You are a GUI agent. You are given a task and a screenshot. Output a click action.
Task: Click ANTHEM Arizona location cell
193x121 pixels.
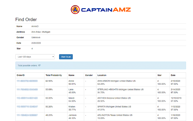(126, 100)
